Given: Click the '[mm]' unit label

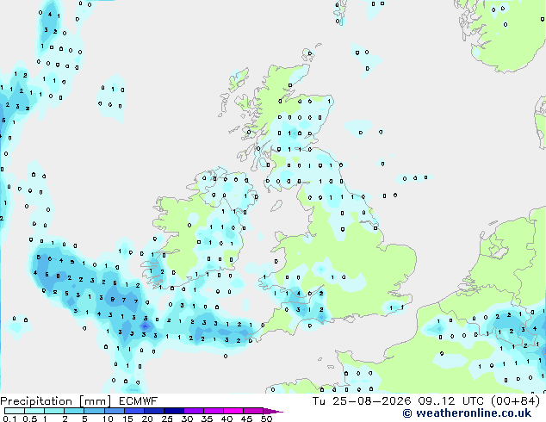Looking at the screenshot, I should point(95,401).
